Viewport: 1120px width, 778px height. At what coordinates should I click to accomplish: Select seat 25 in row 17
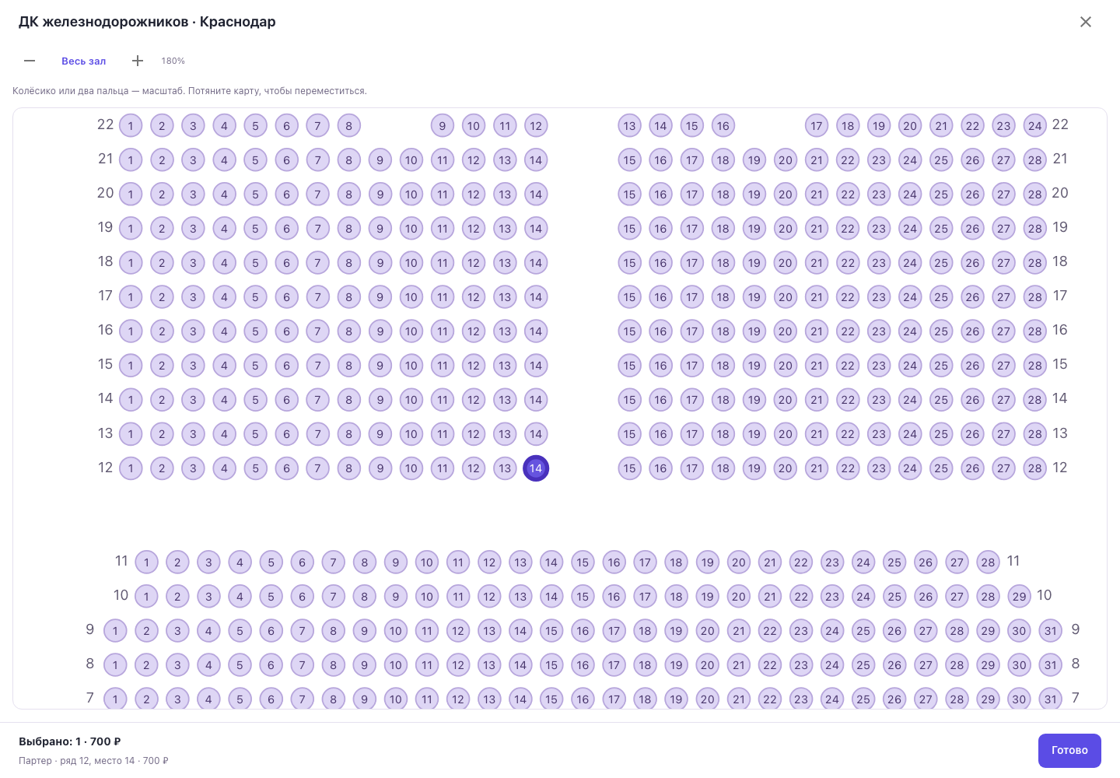point(941,297)
